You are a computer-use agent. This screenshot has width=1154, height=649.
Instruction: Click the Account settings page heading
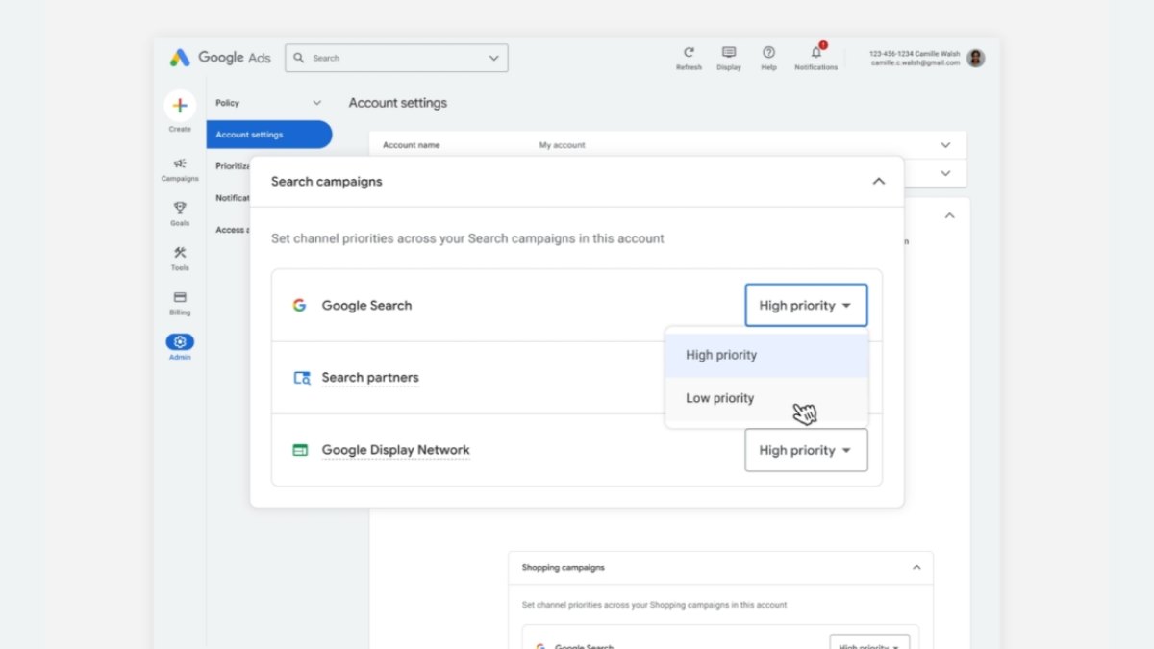[398, 103]
